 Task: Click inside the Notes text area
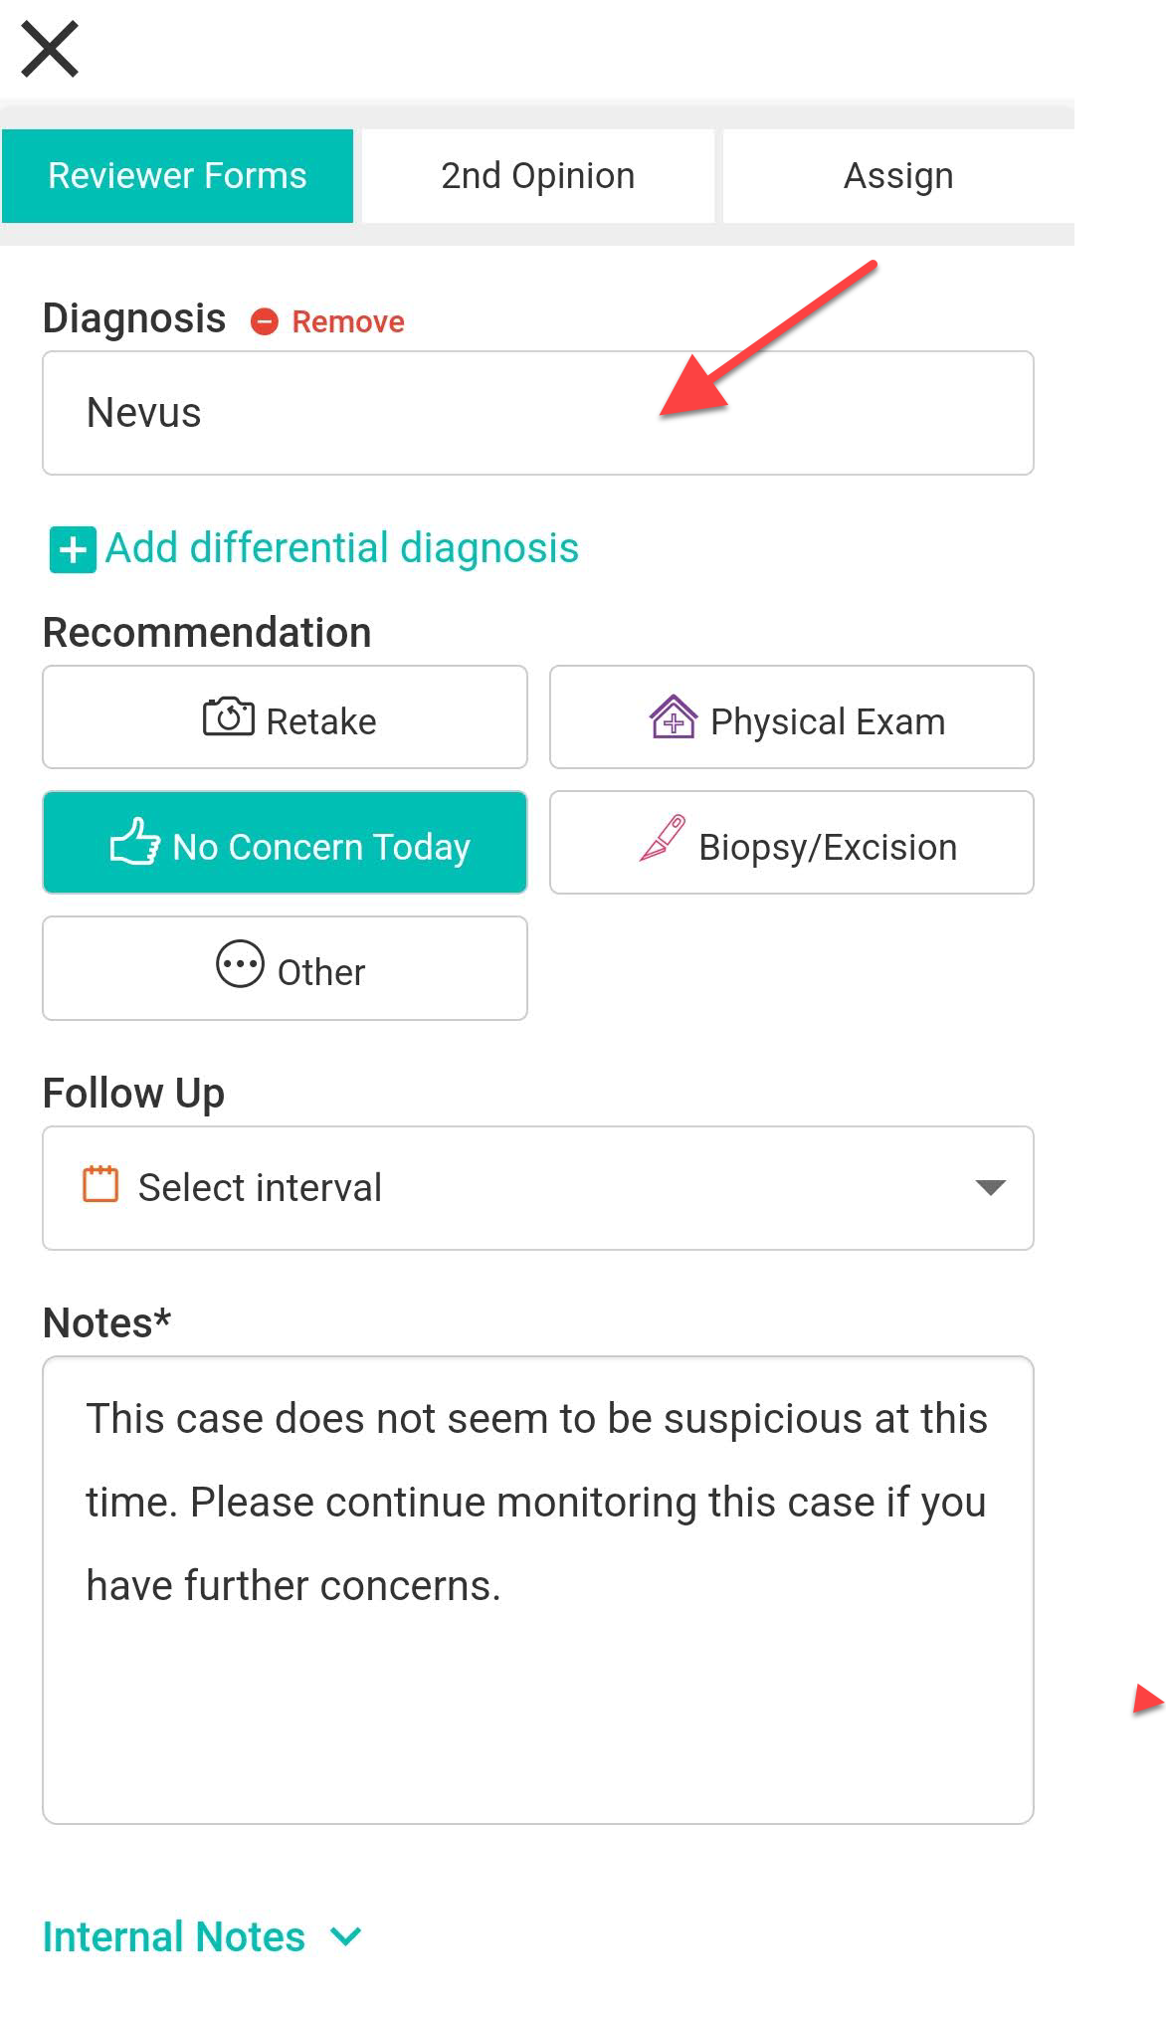click(x=538, y=1590)
